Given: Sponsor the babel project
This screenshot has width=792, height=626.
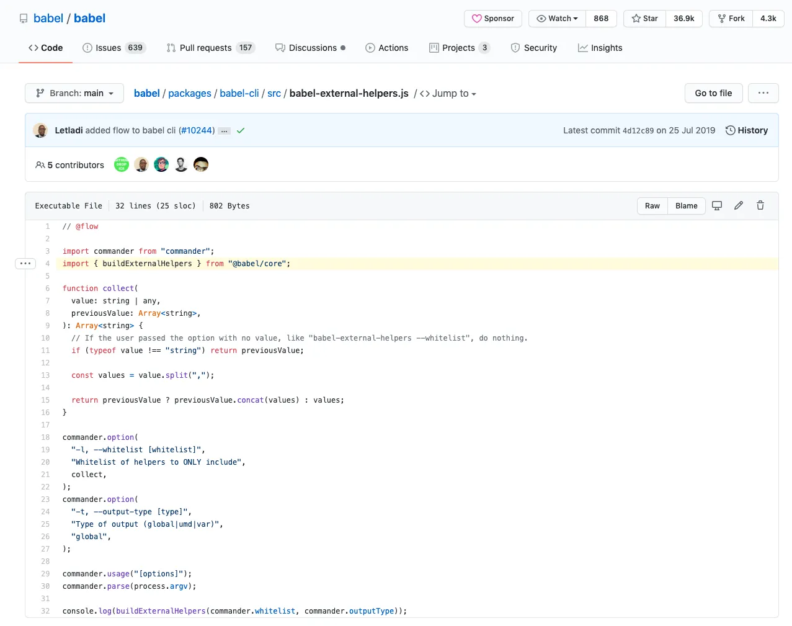Looking at the screenshot, I should tap(493, 19).
